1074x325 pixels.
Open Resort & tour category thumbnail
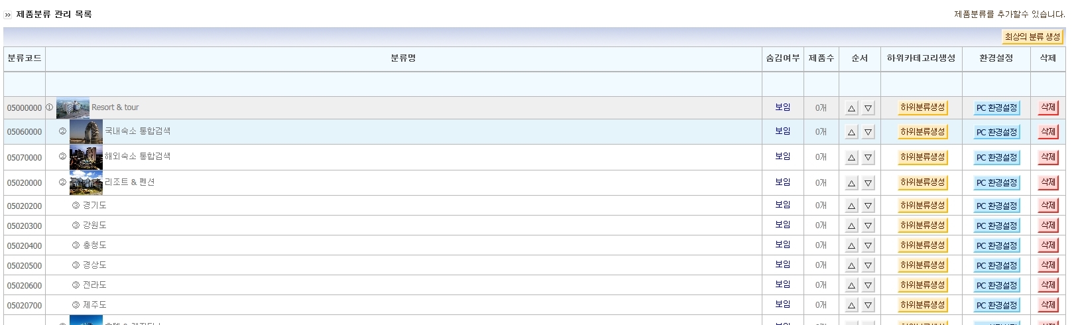73,108
